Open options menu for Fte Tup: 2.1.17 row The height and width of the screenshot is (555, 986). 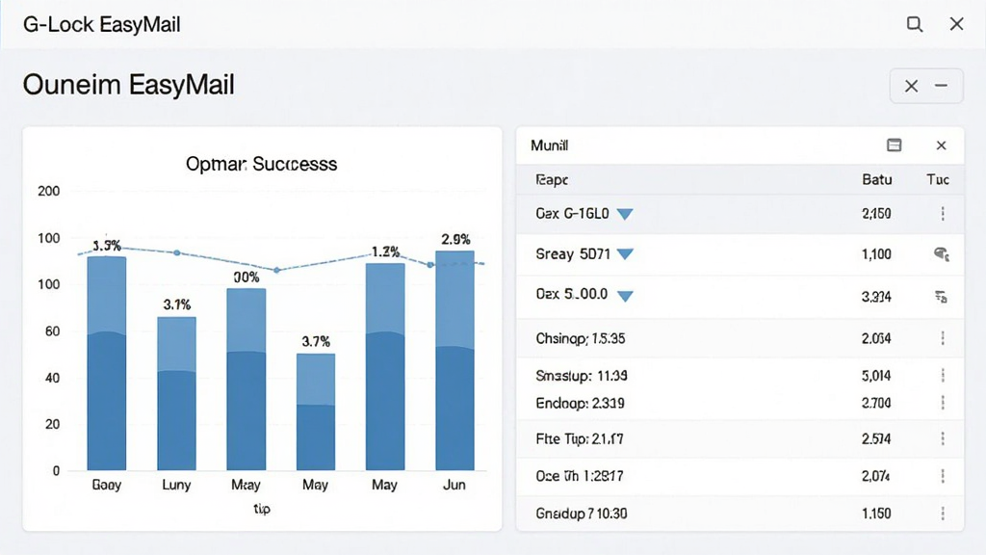click(943, 438)
